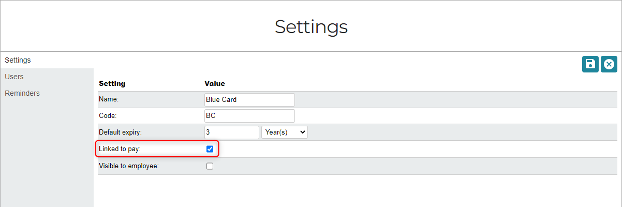622x207 pixels.
Task: Uncheck the Linked to pay checkbox
Action: coord(210,149)
